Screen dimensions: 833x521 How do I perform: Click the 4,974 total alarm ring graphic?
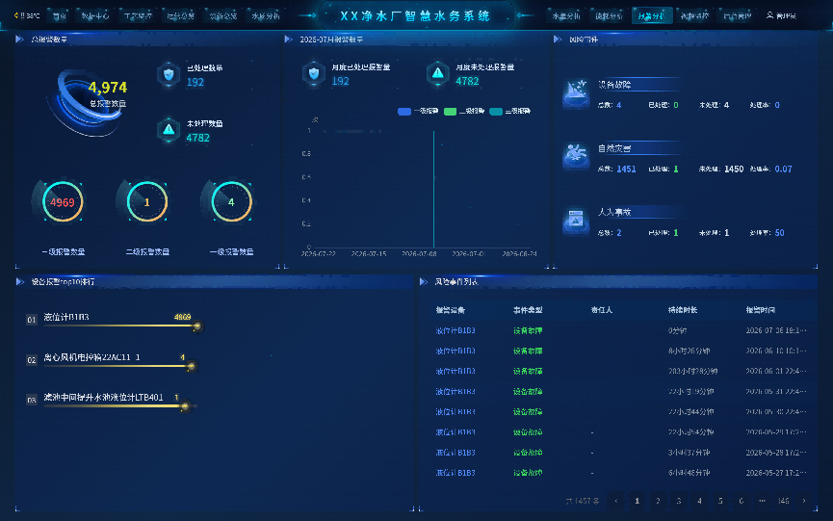[x=88, y=102]
